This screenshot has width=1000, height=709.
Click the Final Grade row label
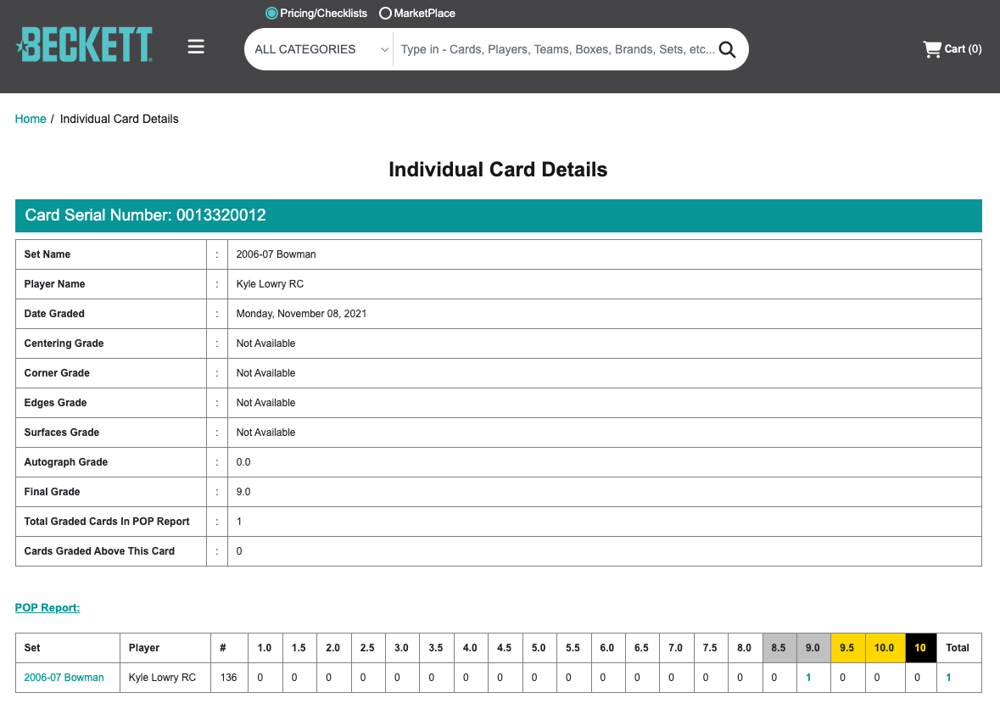pyautogui.click(x=53, y=492)
